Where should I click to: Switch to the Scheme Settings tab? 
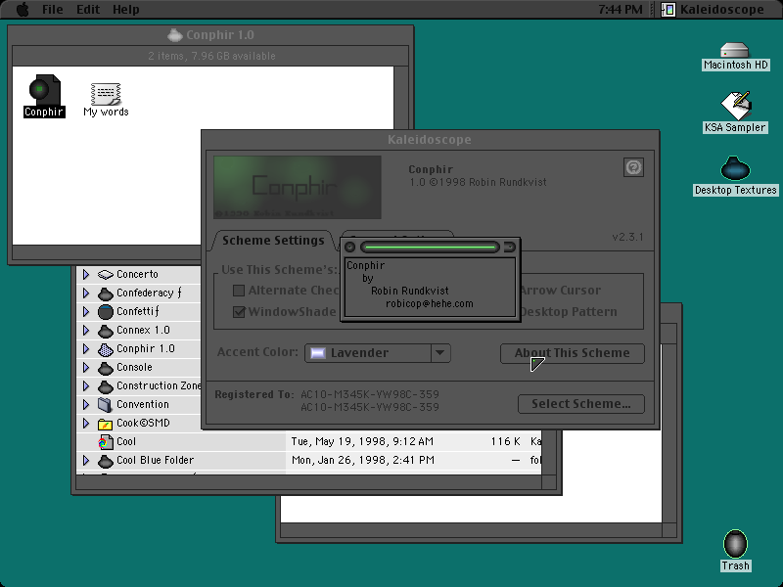click(x=273, y=241)
